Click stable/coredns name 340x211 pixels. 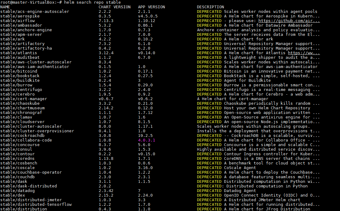[x=18, y=159]
